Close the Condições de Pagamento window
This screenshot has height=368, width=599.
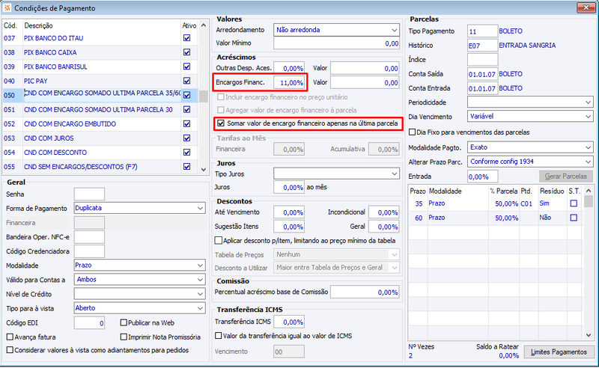tap(586, 7)
